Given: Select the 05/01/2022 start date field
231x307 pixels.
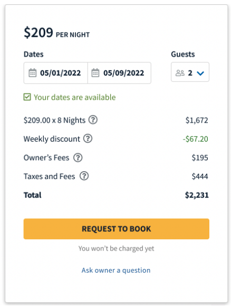Looking at the screenshot, I should (x=56, y=73).
